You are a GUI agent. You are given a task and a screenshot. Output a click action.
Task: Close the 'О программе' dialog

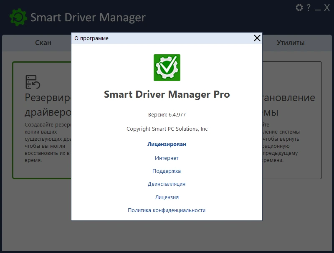[x=257, y=38]
